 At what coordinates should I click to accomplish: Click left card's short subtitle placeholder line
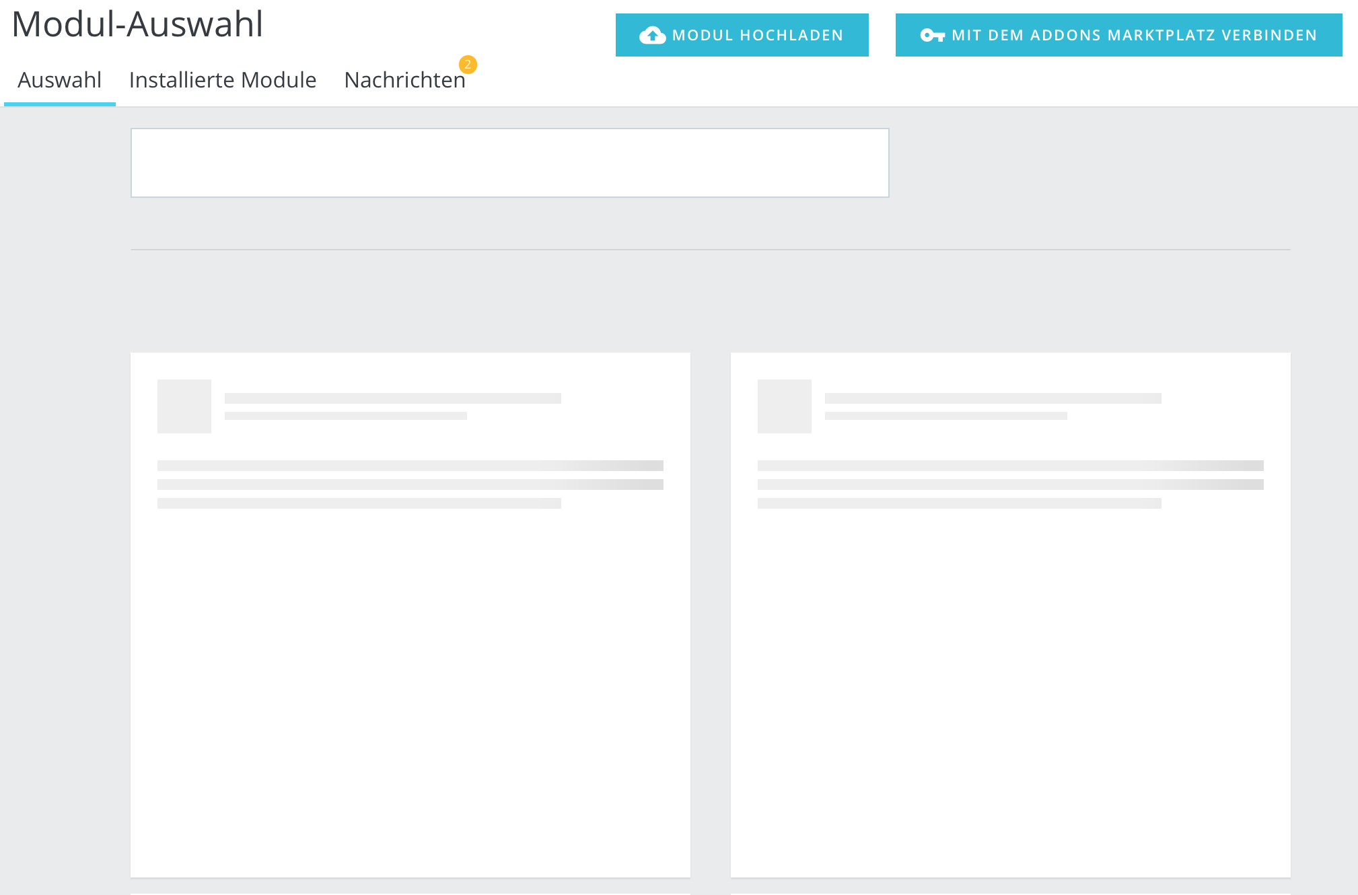click(x=345, y=416)
